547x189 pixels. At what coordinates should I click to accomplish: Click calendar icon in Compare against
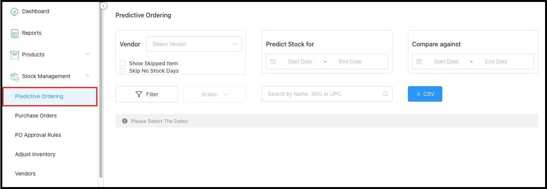pos(419,61)
